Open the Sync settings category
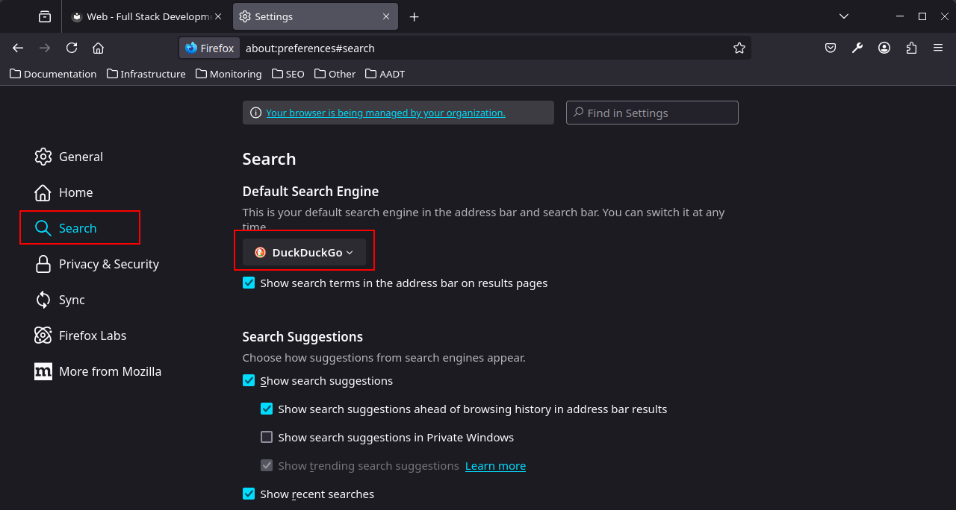Screen dimensions: 956x510 [60, 300]
